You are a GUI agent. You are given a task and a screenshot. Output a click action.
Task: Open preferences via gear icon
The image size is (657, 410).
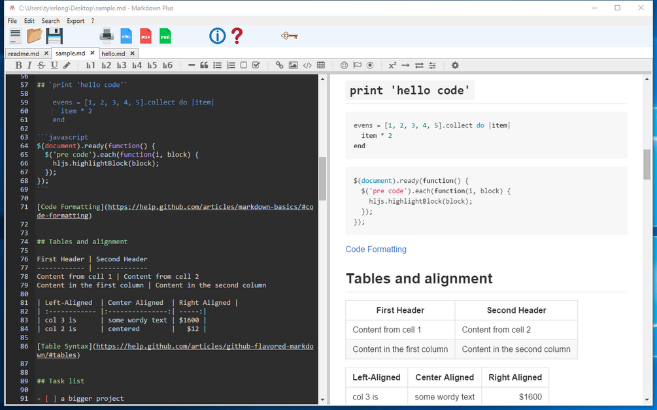pyautogui.click(x=455, y=65)
